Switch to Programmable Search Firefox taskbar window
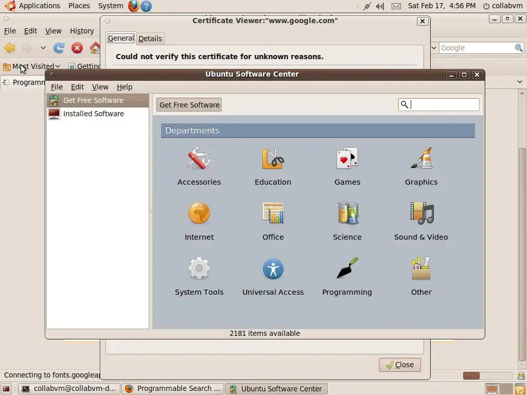The height and width of the screenshot is (395, 527). 172,389
